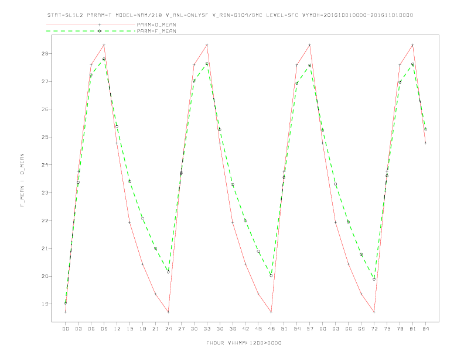The width and height of the screenshot is (464, 358).
Task: Click x-axis forecast hour label 81
Action: coord(413,329)
